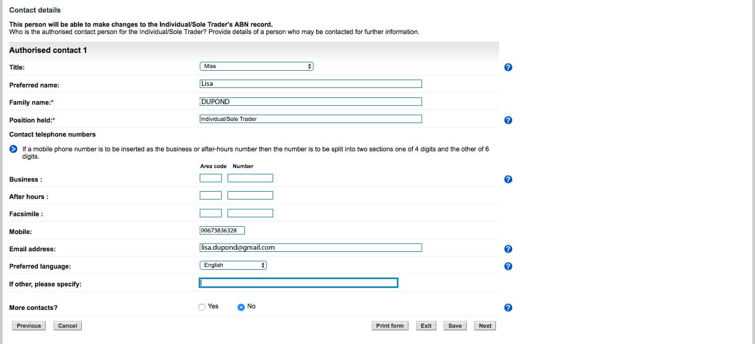Focus Family name field containing DUPOND
This screenshot has width=755, height=344.
click(311, 102)
